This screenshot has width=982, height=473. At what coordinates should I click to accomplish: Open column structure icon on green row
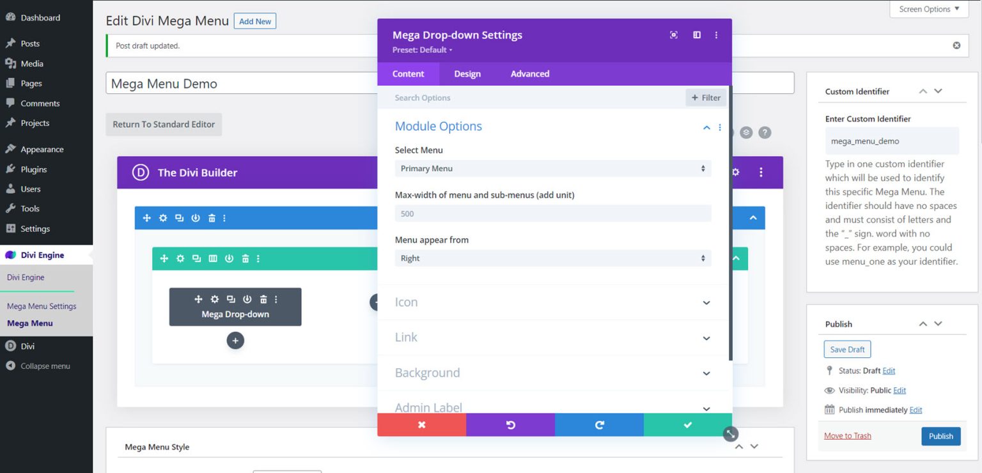point(212,258)
